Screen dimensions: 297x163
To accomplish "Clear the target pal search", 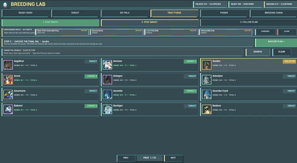I will tap(282, 52).
